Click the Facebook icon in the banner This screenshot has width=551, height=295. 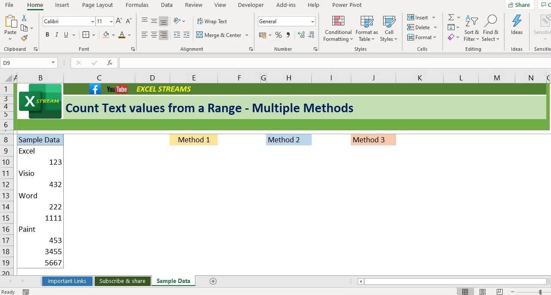click(95, 89)
